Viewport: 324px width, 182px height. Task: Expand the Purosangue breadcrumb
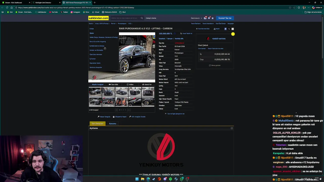tap(123, 24)
